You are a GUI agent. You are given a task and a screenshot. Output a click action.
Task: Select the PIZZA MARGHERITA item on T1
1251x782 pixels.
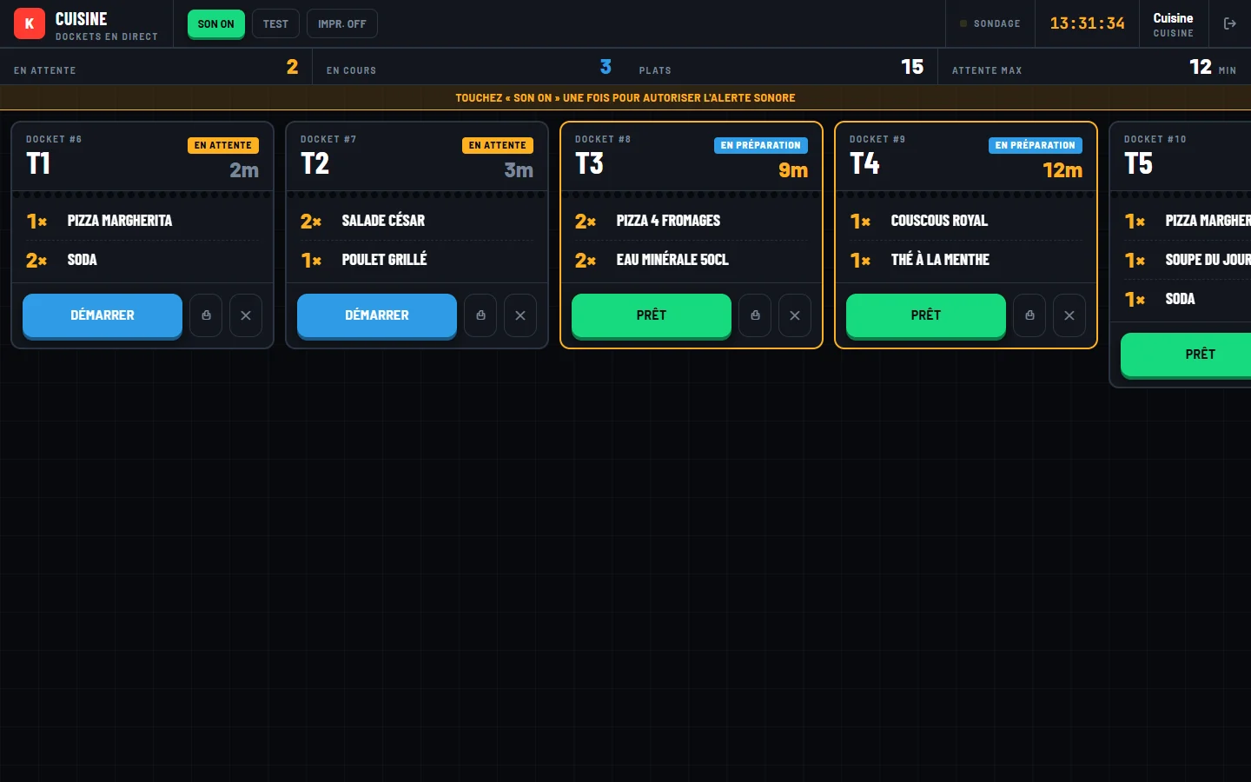click(x=142, y=221)
